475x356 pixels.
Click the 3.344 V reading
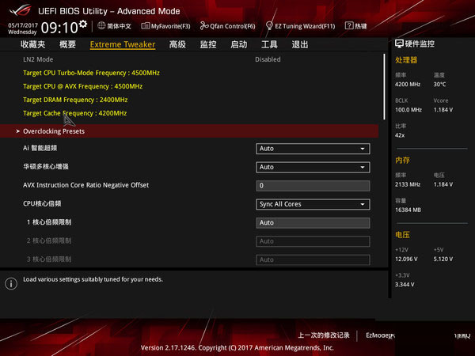tap(405, 284)
